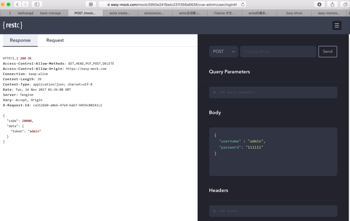This screenshot has height=221, width=350.
Task: Open the POST method dropdown
Action: pyautogui.click(x=223, y=52)
